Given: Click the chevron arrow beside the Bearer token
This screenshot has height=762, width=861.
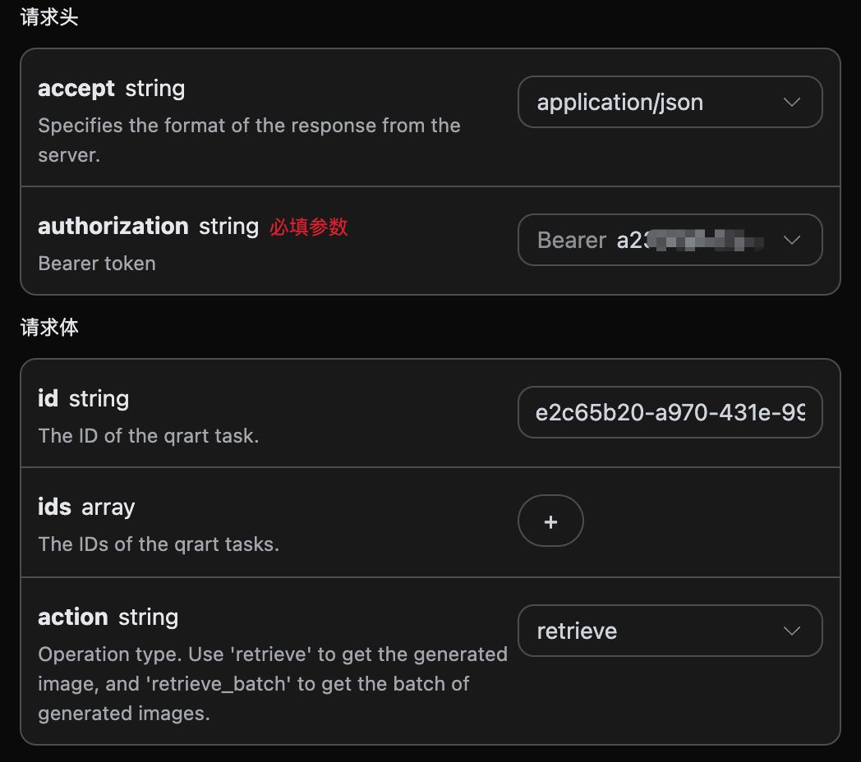Looking at the screenshot, I should (792, 241).
